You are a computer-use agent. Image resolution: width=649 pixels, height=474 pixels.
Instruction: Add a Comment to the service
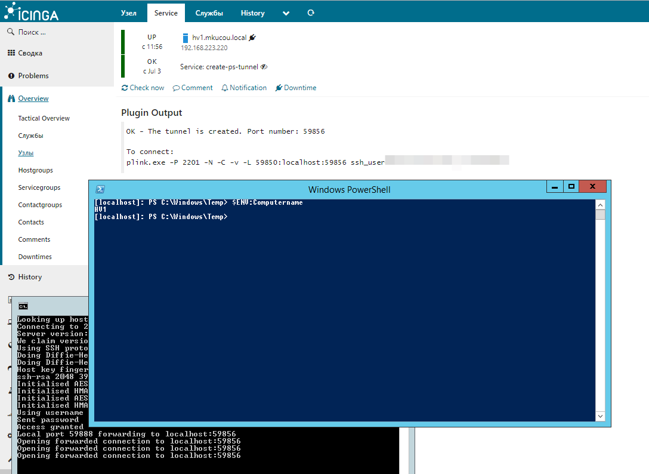tap(193, 88)
